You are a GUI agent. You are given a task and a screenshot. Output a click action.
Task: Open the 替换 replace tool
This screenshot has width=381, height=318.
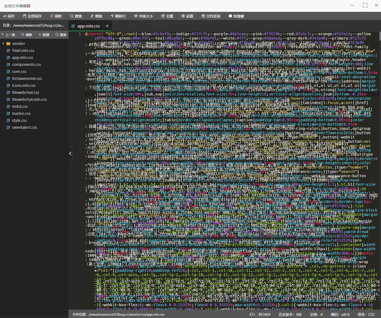click(96, 16)
